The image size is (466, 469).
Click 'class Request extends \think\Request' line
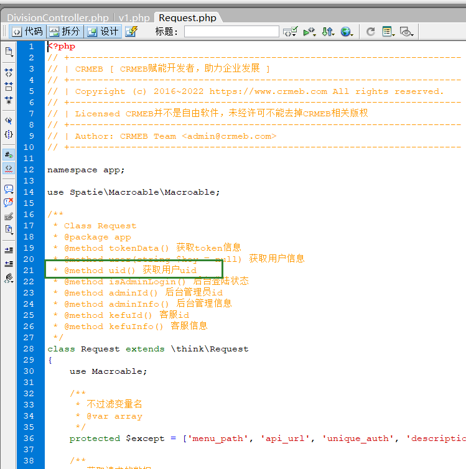[x=147, y=349]
